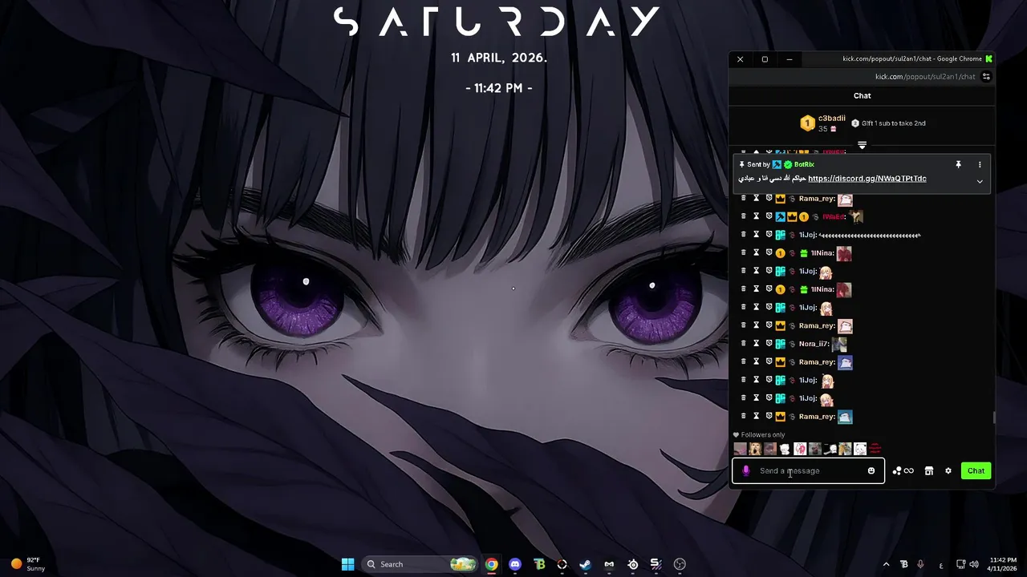
Task: Pick the red scribble emote in quick bar
Action: pyautogui.click(x=875, y=449)
